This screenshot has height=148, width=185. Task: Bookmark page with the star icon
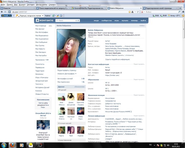129,12
